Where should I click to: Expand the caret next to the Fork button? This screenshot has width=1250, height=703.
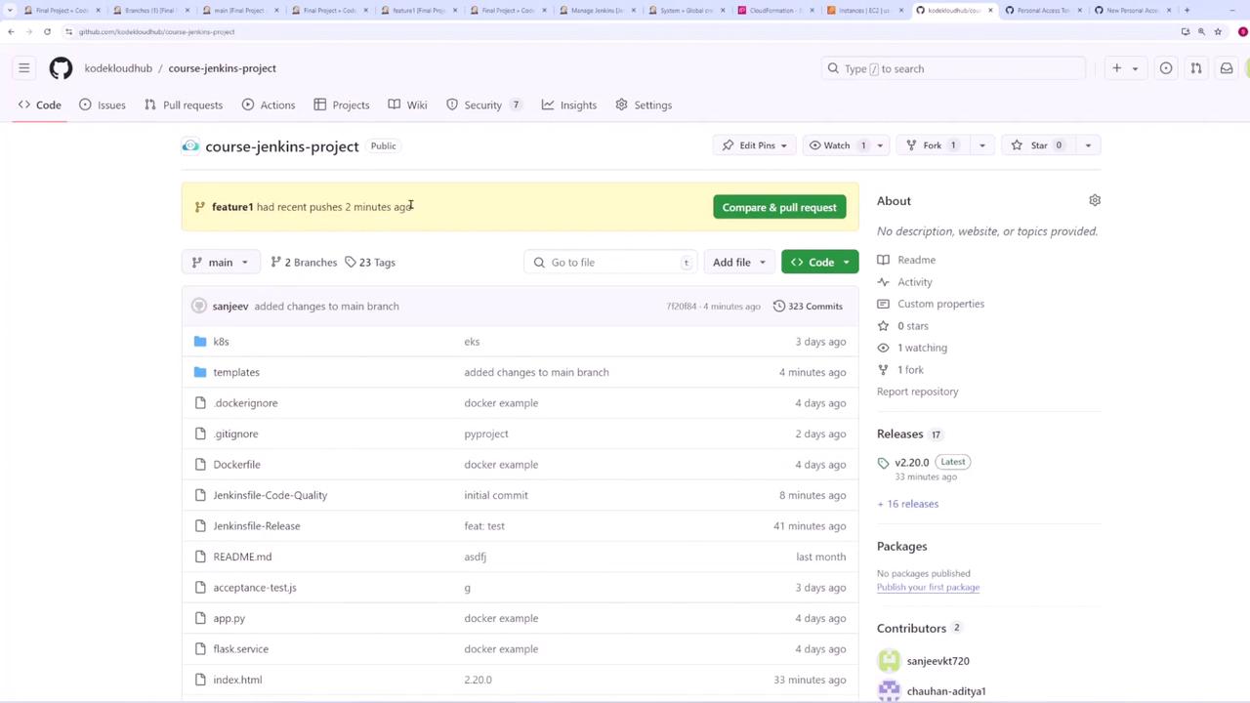click(981, 145)
